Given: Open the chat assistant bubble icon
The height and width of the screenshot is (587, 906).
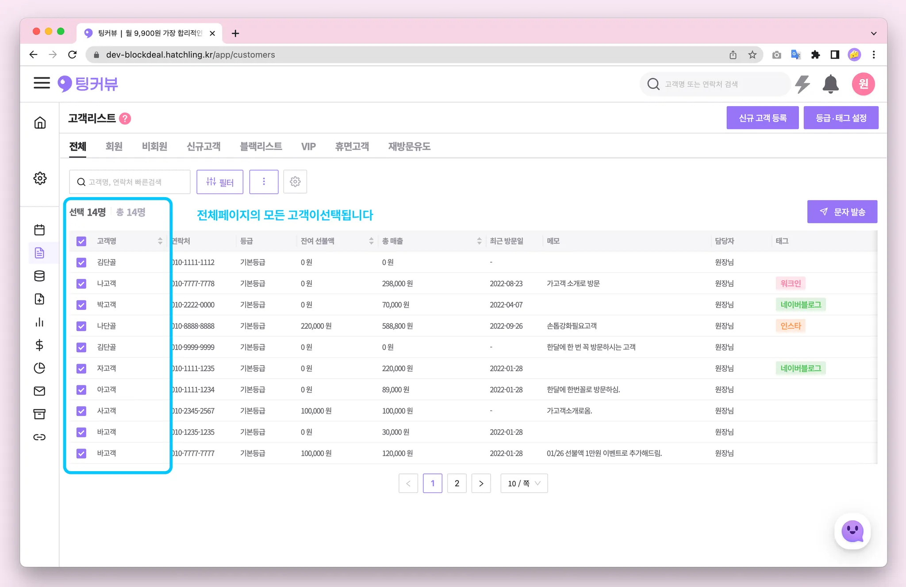Looking at the screenshot, I should 852,531.
